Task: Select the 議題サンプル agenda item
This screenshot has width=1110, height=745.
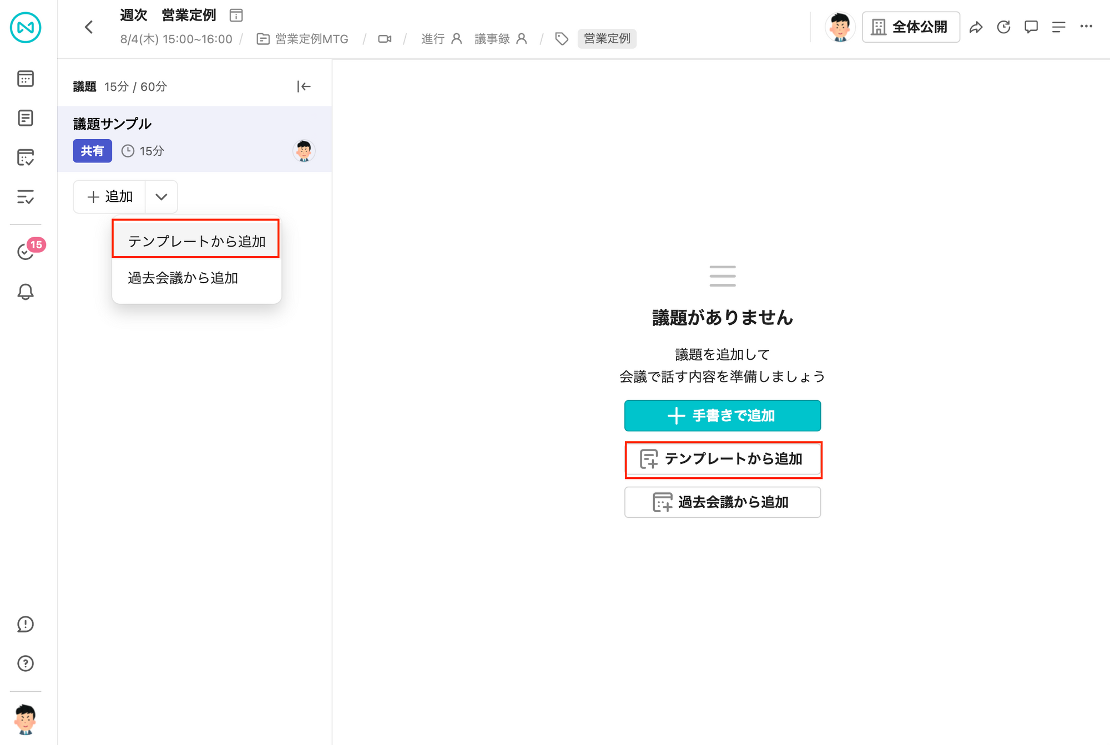Action: tap(195, 139)
